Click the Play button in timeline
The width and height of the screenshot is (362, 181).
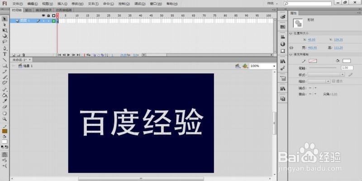click(69, 55)
